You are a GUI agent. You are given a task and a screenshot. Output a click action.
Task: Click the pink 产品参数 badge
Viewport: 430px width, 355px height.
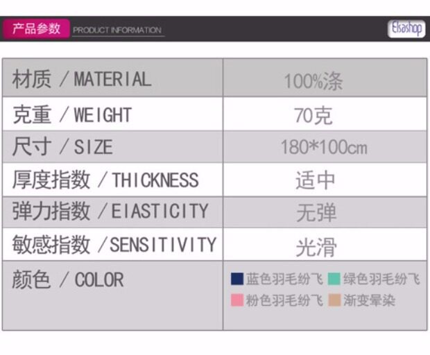click(x=36, y=29)
